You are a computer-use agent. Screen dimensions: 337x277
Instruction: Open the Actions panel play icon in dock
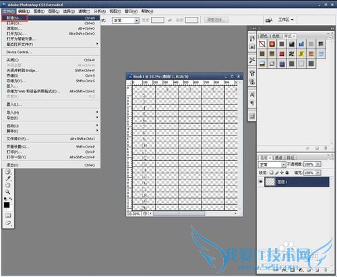(252, 47)
